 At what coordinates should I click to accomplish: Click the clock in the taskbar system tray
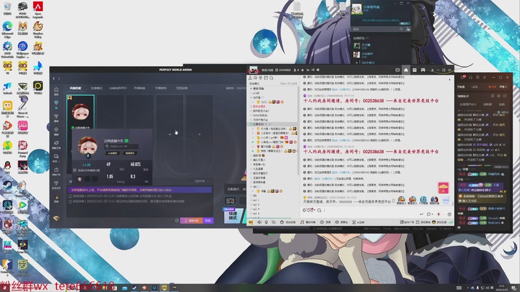coord(501,287)
